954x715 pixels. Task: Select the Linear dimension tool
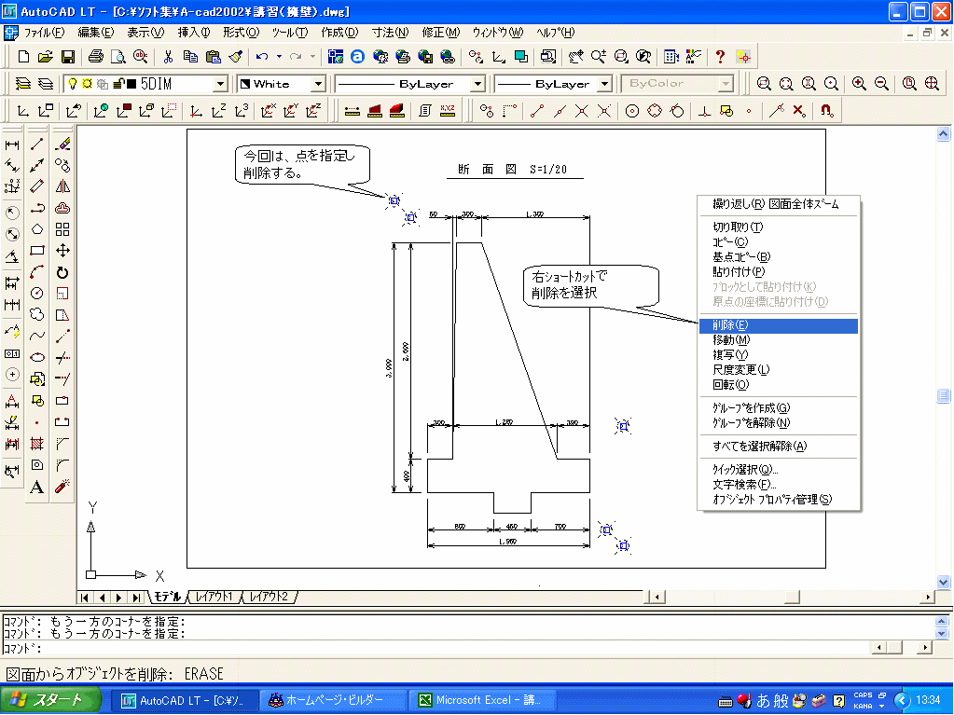pyautogui.click(x=11, y=144)
